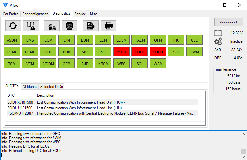Screen dimensions: 247x160
Task: Click the gears status icon
Action: (218, 41)
